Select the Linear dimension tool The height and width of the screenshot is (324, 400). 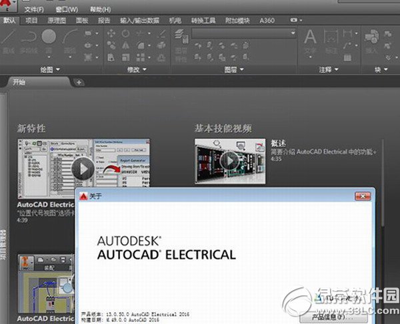pyautogui.click(x=347, y=33)
